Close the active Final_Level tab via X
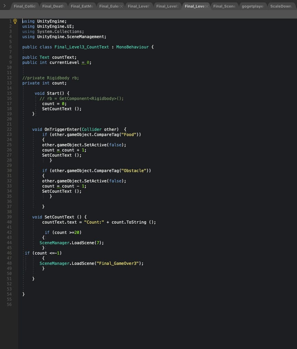Screen dimensions: 297x349 (207, 6)
